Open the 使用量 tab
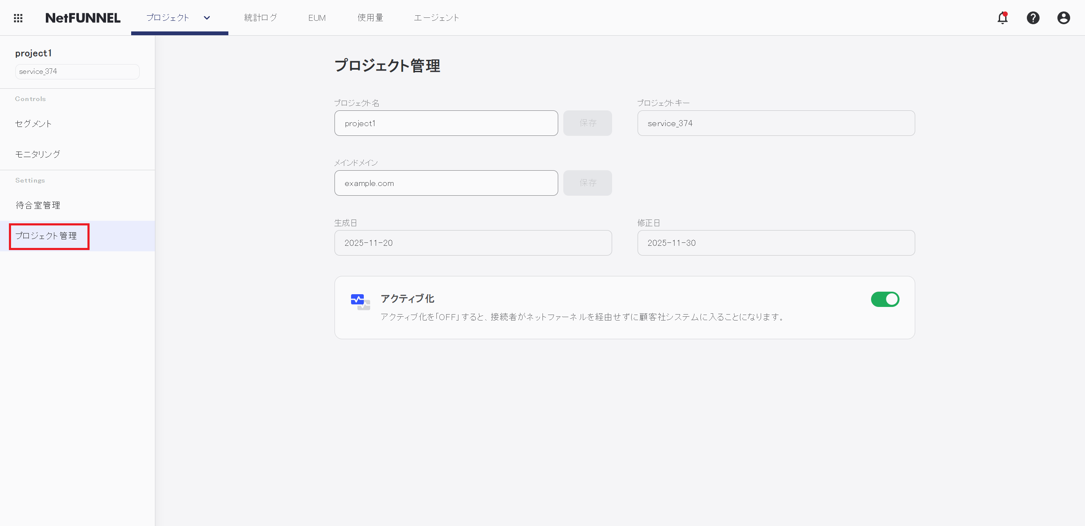This screenshot has height=526, width=1085. tap(370, 17)
